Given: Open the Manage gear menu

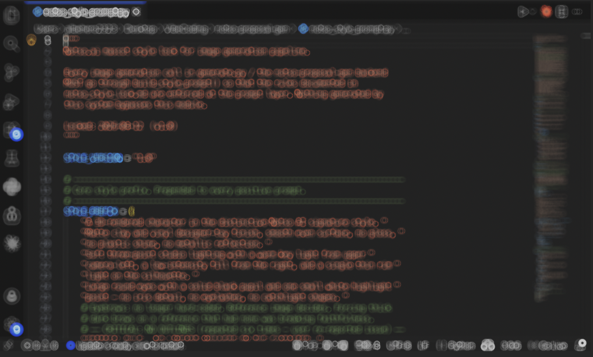Looking at the screenshot, I should [x=12, y=325].
